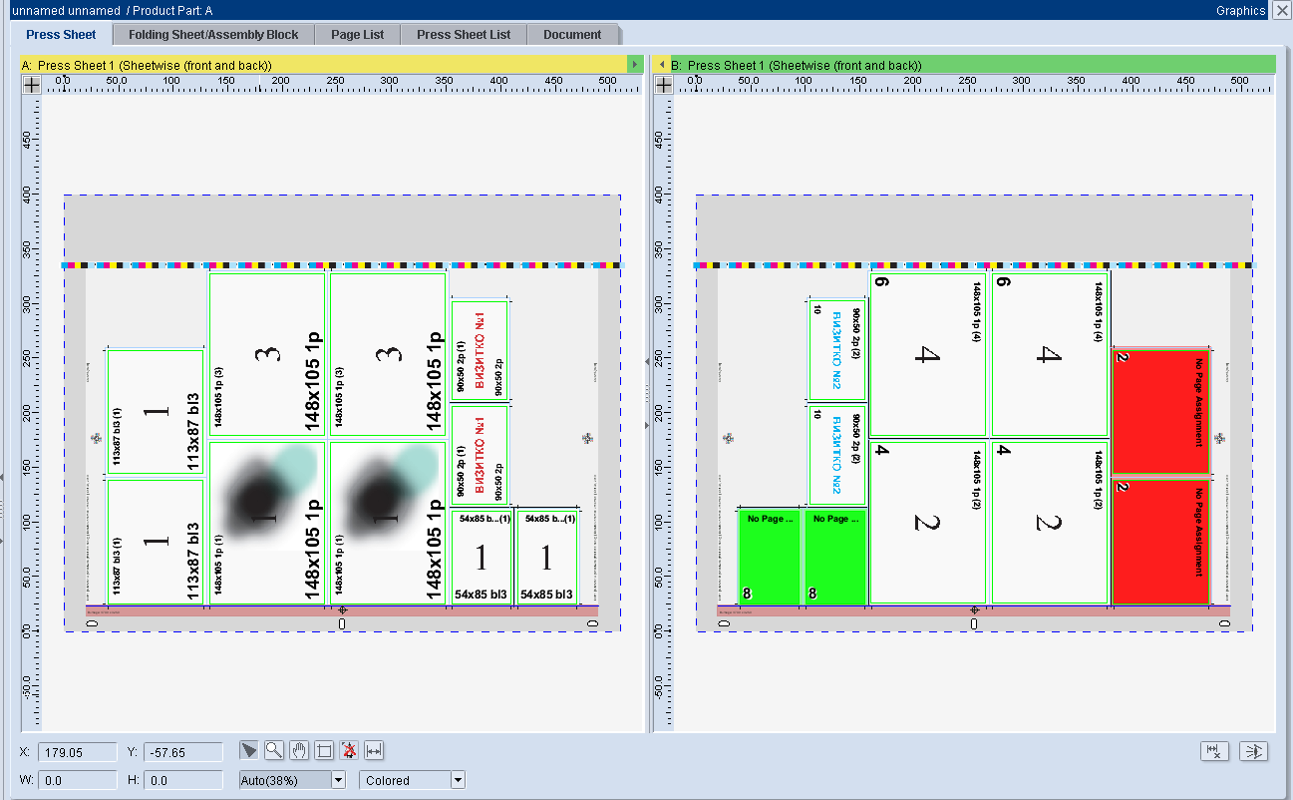Select lower ВИЗИТКО №1 card in view A
This screenshot has width=1293, height=800.
click(481, 455)
